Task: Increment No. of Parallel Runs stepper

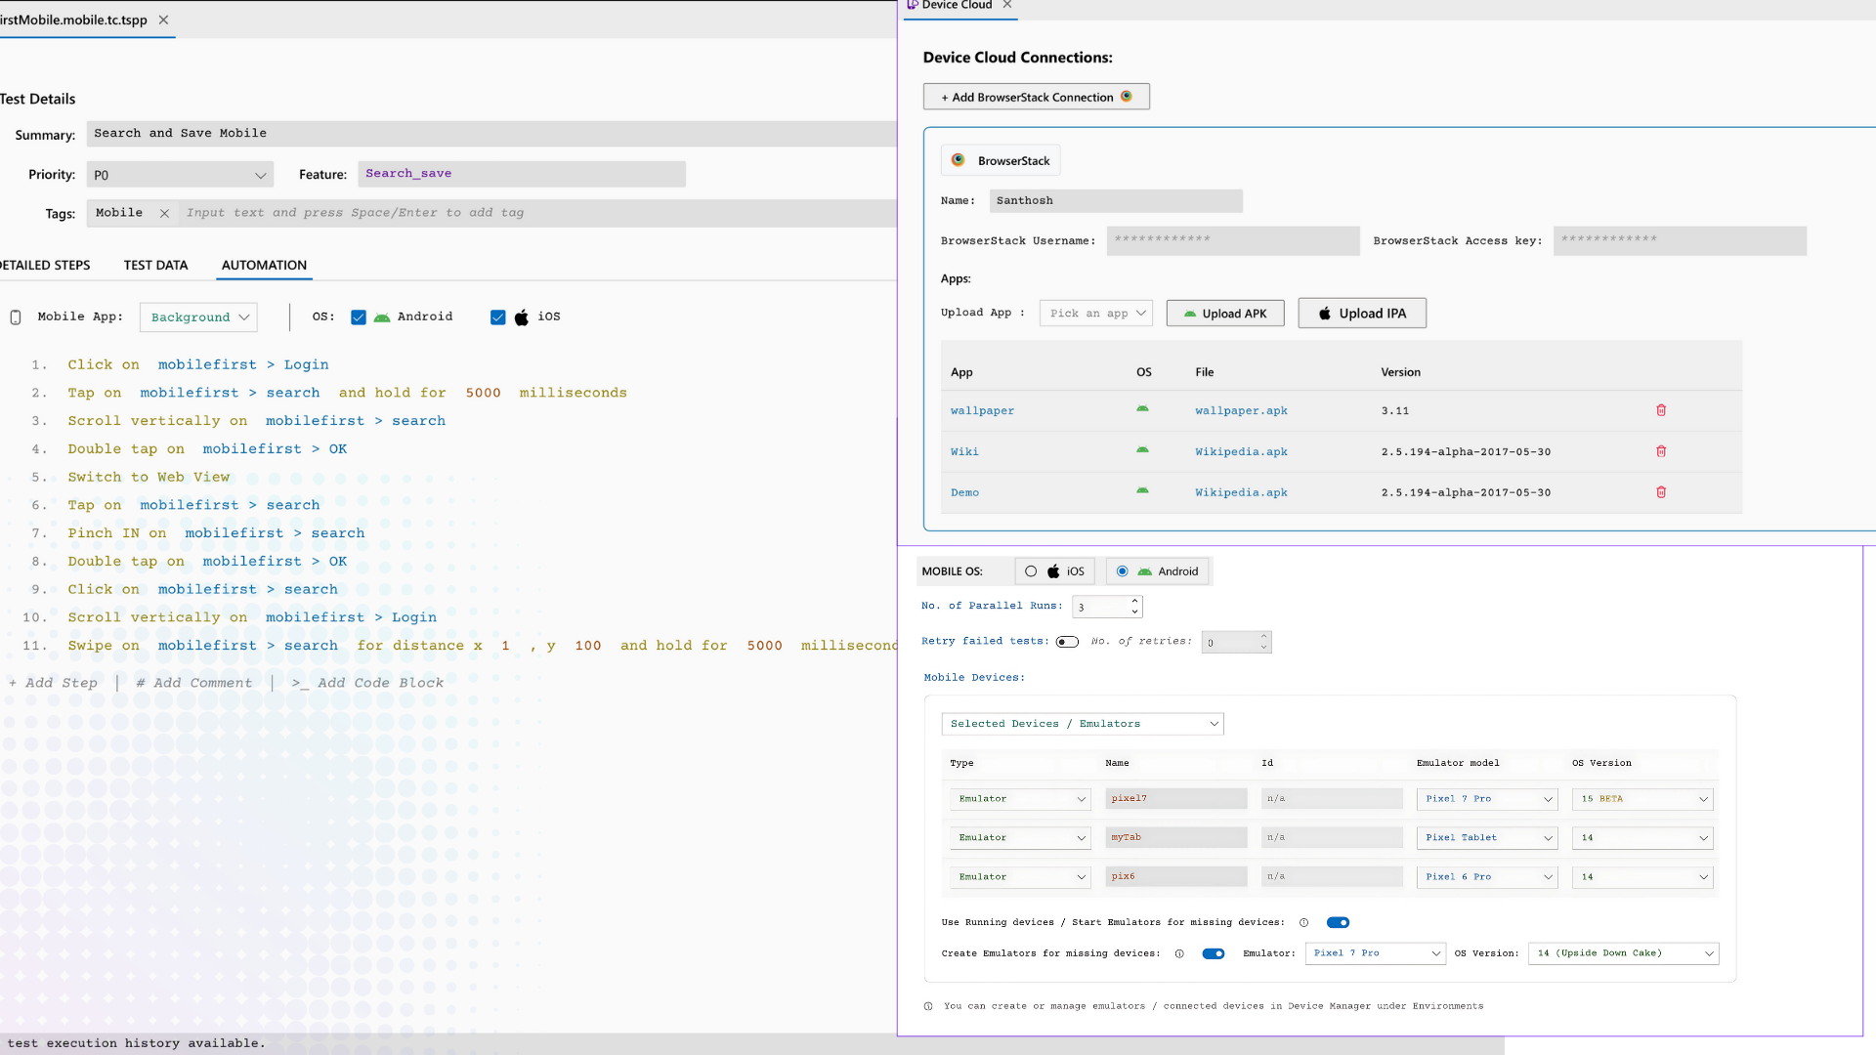Action: pyautogui.click(x=1132, y=601)
